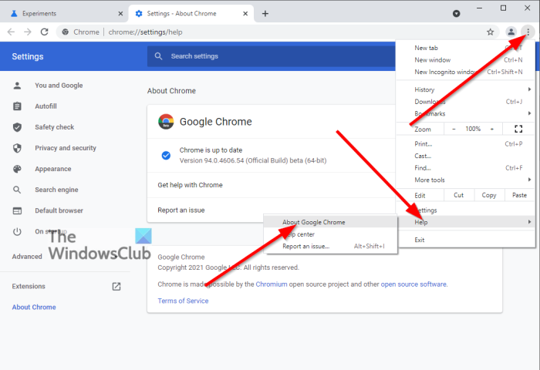Choose Report an issue in Help submenu
Screen dimensions: 540x370
click(x=305, y=246)
